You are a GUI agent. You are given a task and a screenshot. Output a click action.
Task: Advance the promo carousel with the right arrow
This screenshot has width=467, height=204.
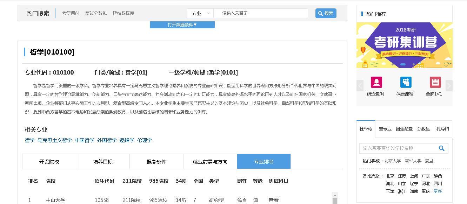tap(449, 85)
